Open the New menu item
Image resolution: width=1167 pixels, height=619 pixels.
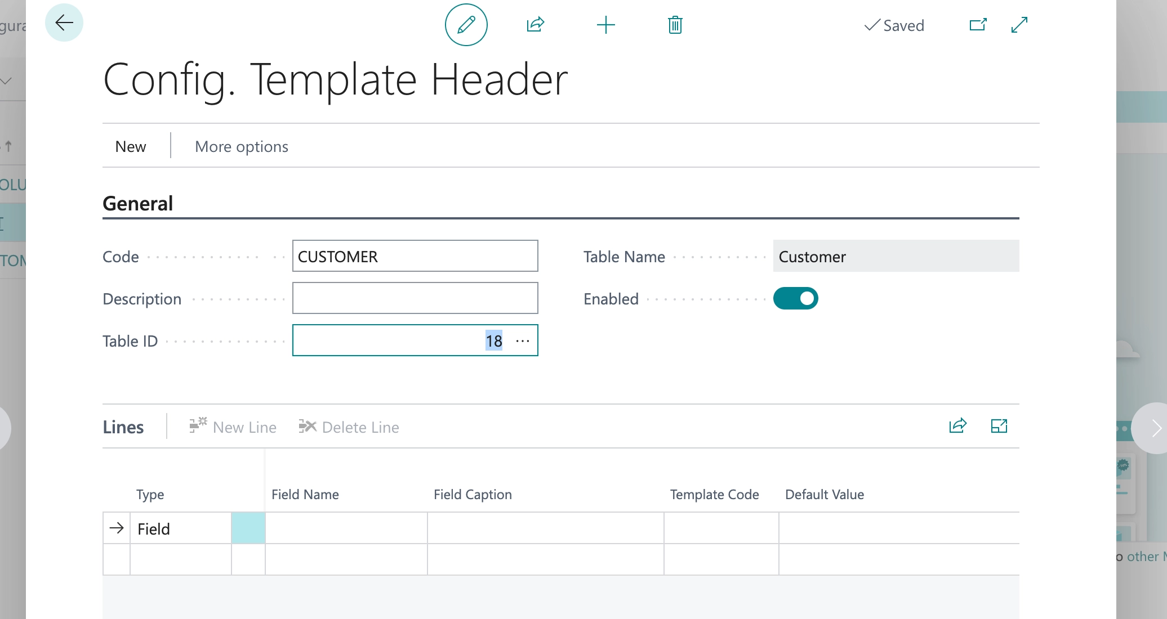[x=131, y=146]
